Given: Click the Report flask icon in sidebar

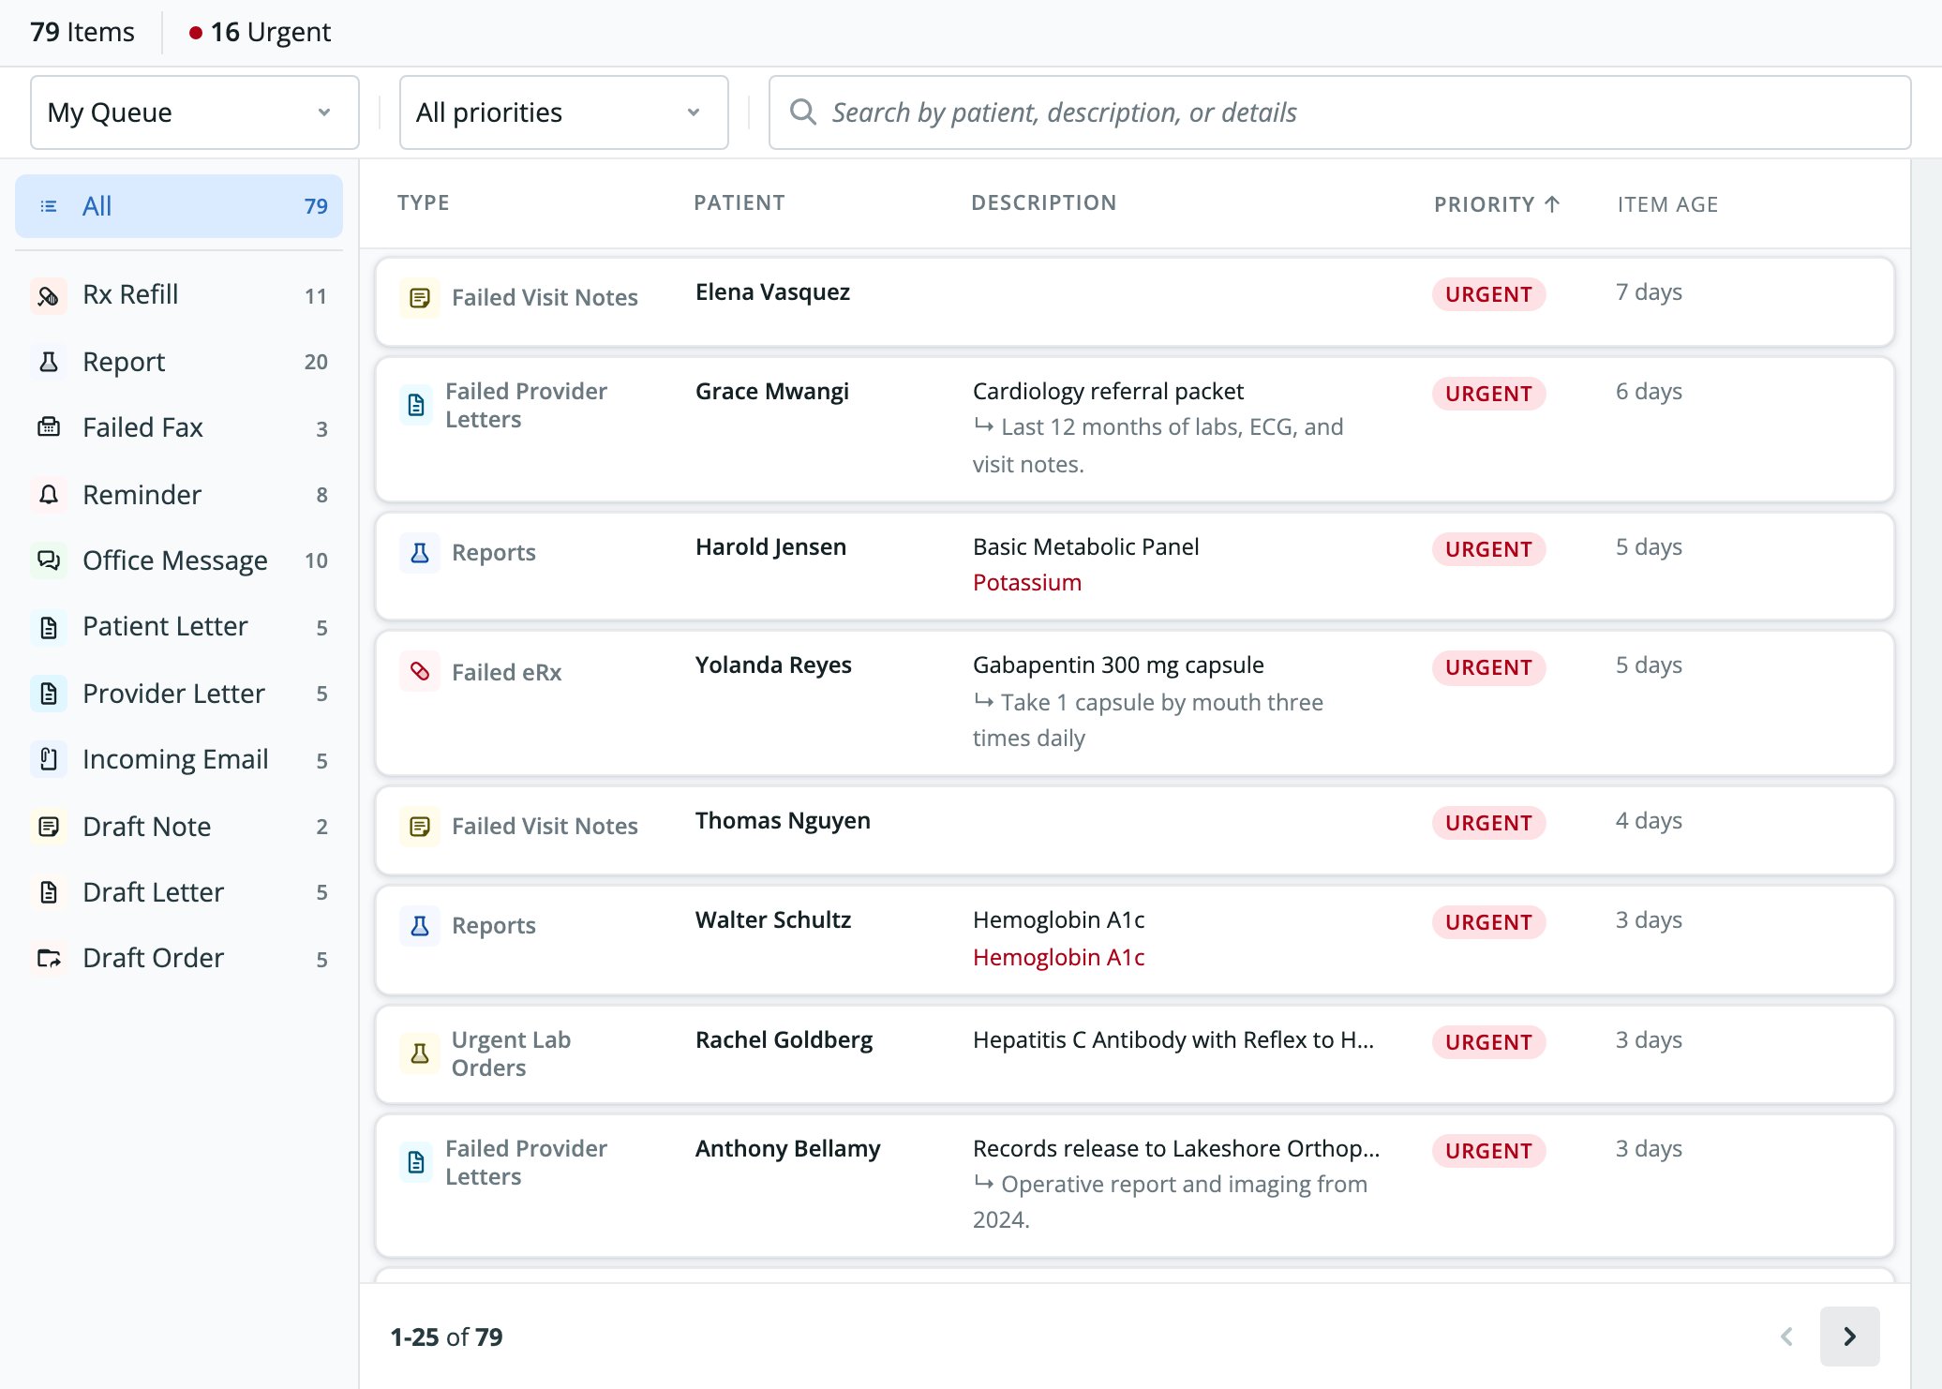Looking at the screenshot, I should coord(48,362).
